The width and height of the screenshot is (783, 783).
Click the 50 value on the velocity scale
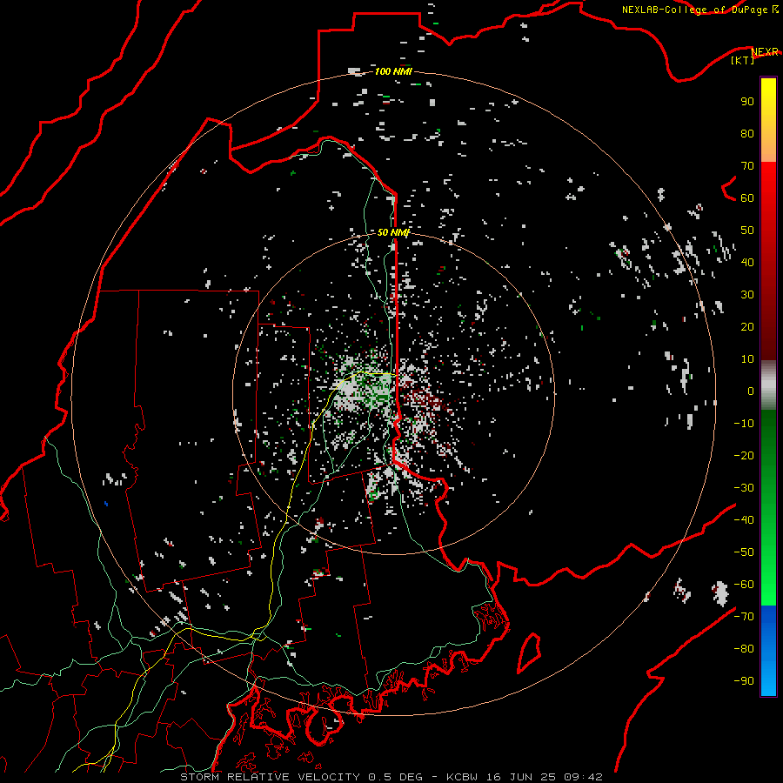click(747, 231)
